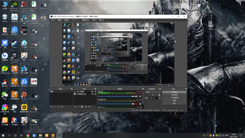This screenshot has width=245, height=138.
Task: Move the scene up in the list
Action: pos(59,107)
